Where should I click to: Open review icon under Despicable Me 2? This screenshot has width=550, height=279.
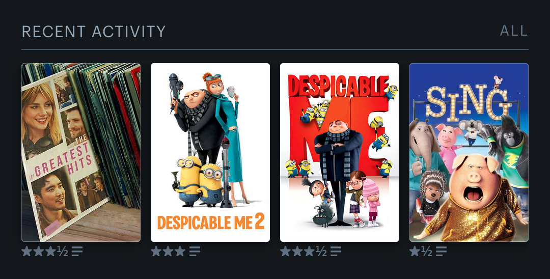coord(195,251)
